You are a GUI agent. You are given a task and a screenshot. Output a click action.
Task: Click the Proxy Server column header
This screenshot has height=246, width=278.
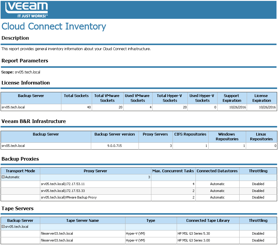click(x=95, y=171)
